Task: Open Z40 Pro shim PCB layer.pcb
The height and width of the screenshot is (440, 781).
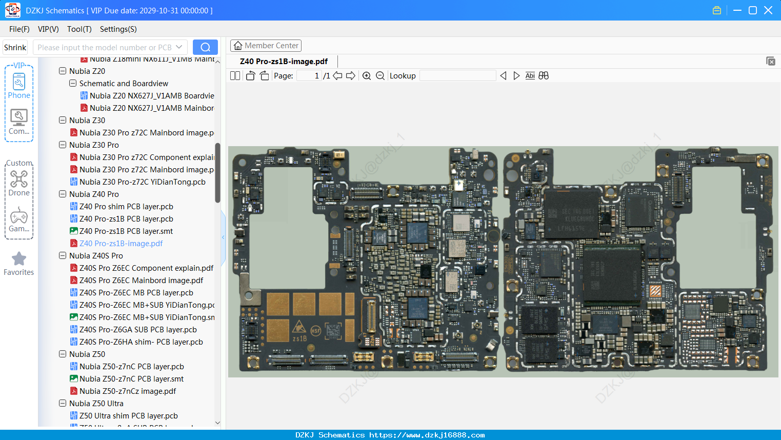Action: click(x=122, y=207)
